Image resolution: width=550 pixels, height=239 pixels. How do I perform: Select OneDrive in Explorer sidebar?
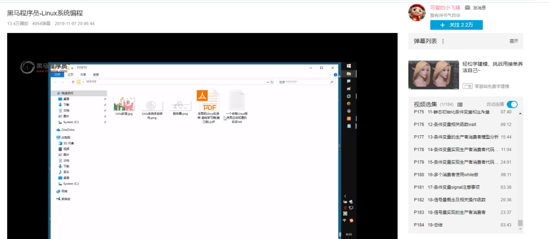click(x=68, y=130)
